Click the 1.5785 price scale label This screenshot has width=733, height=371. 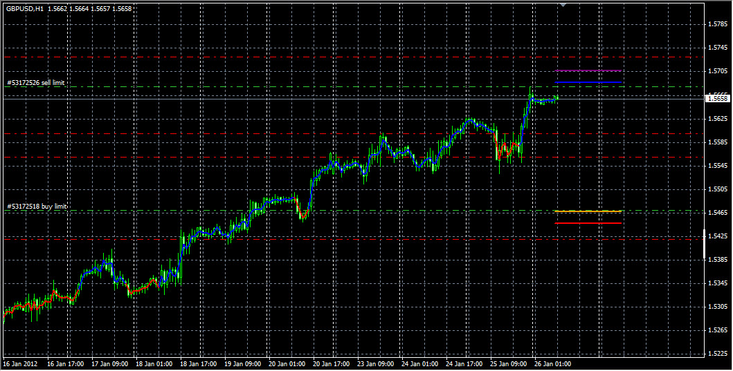pos(718,23)
